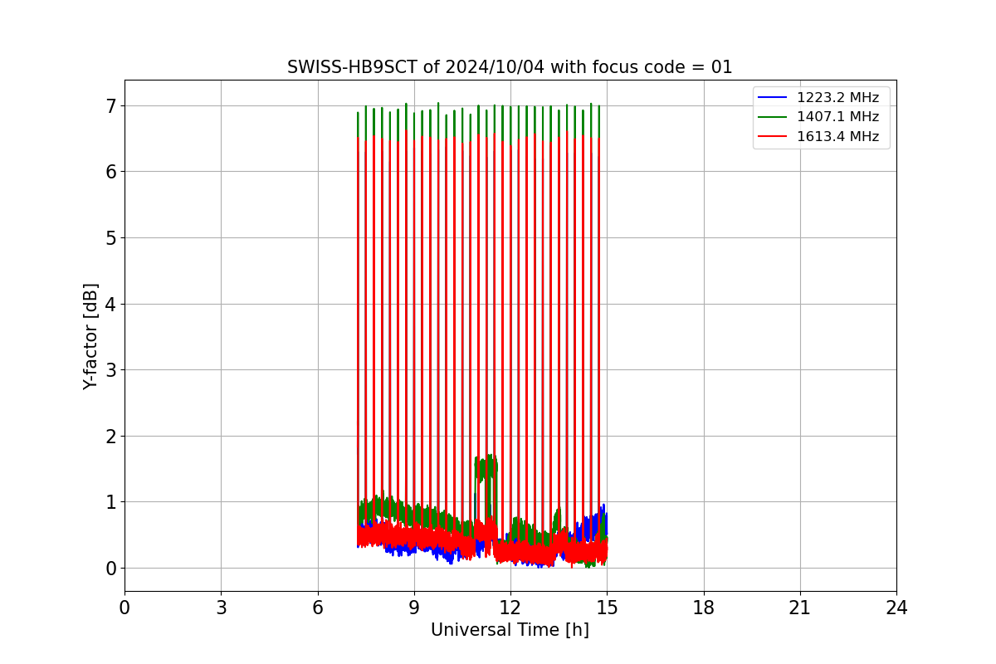Click the green bump near 11 h at 1.5 dB
This screenshot has height=664, width=996.
pos(485,468)
